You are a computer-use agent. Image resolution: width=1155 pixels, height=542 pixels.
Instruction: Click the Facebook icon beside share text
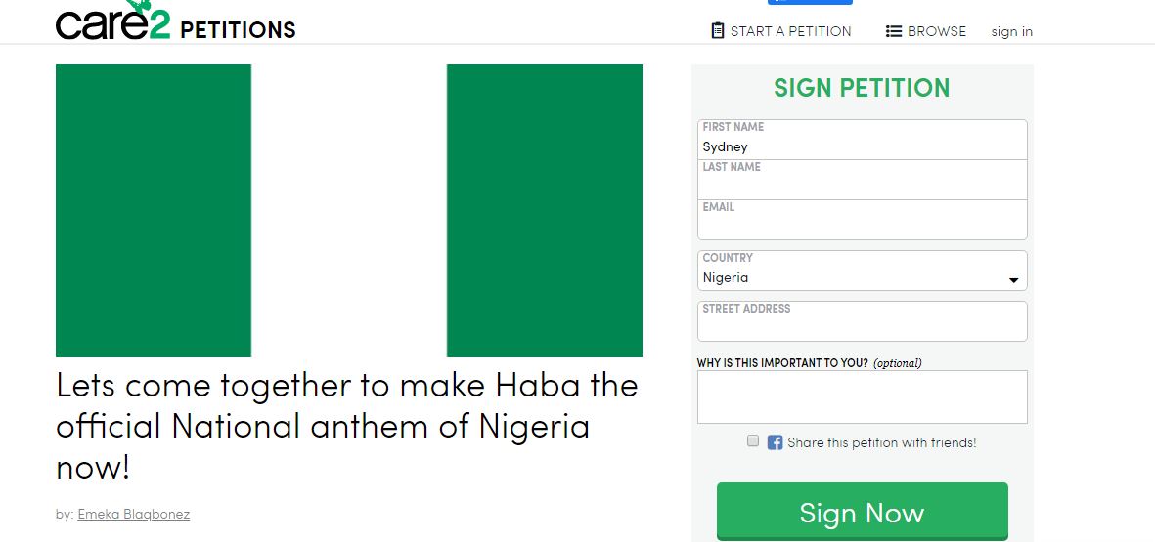click(775, 442)
